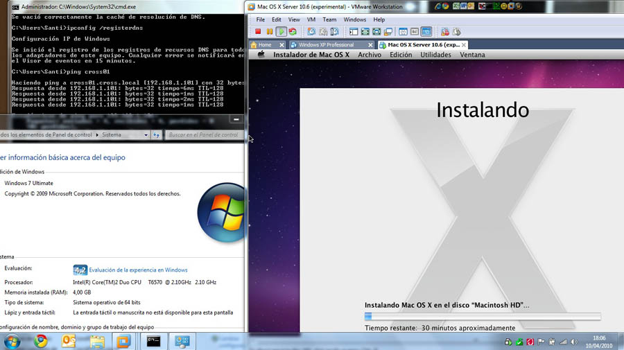Click the green power on play icon
624x350 pixels.
(281, 31)
